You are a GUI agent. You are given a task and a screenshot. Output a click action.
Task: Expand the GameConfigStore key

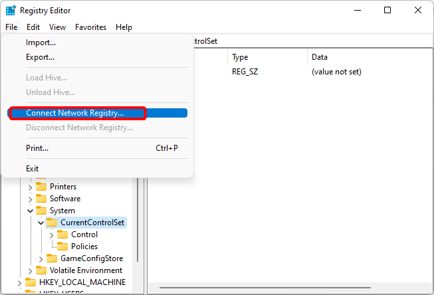(x=41, y=259)
